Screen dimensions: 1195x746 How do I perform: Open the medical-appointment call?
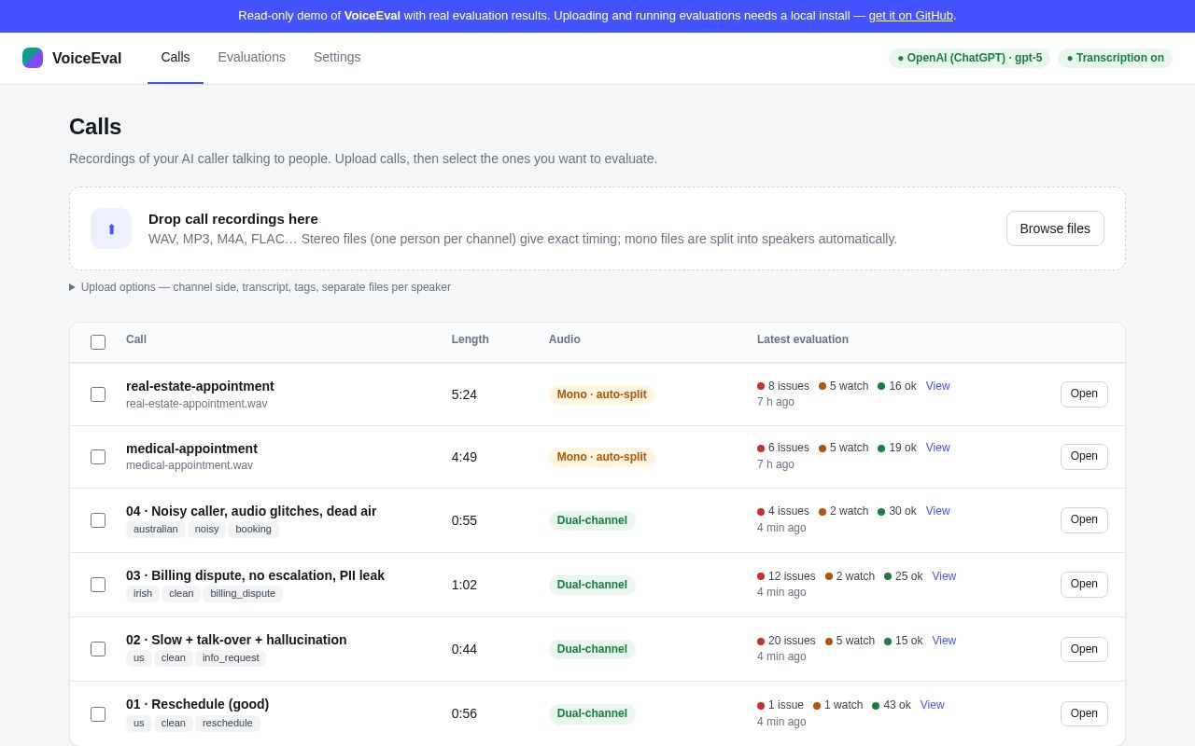pos(1084,457)
